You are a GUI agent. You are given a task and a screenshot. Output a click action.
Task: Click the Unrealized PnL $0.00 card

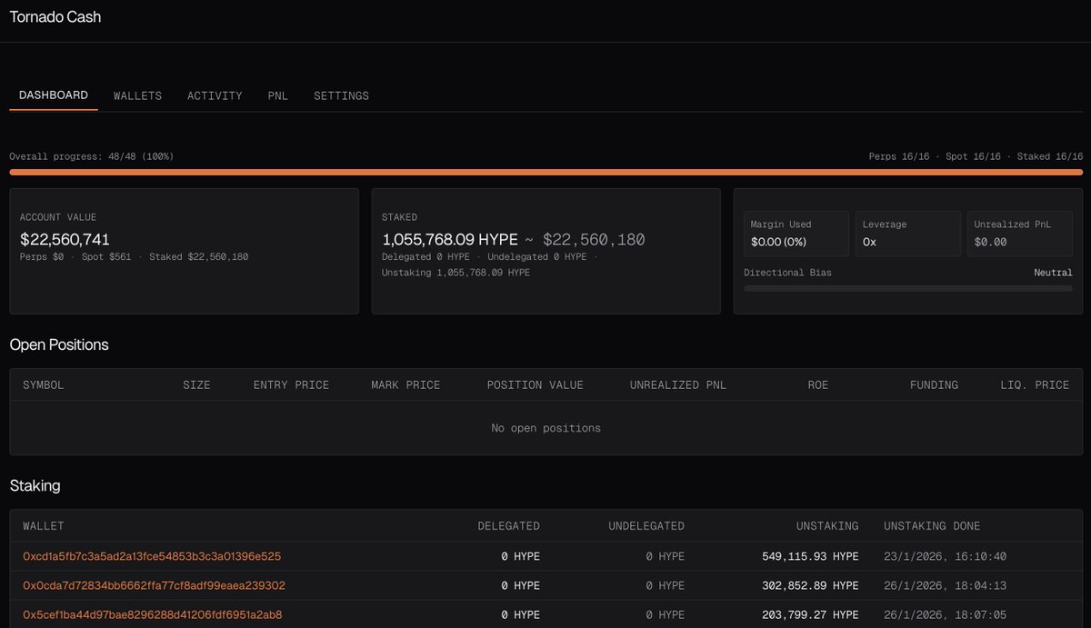[1020, 234]
